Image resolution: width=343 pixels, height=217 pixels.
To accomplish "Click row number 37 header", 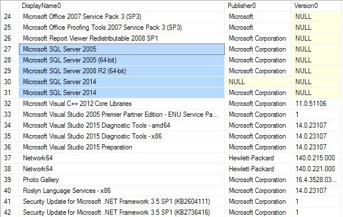I will tap(9, 158).
